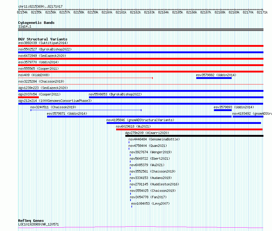Click the 82160k ruler tick label
This screenshot has height=231, width=272.
pyautogui.click(x=107, y=13)
